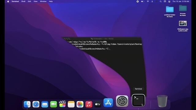Open the Terminal app menu

pyautogui.click(x=15, y=2)
